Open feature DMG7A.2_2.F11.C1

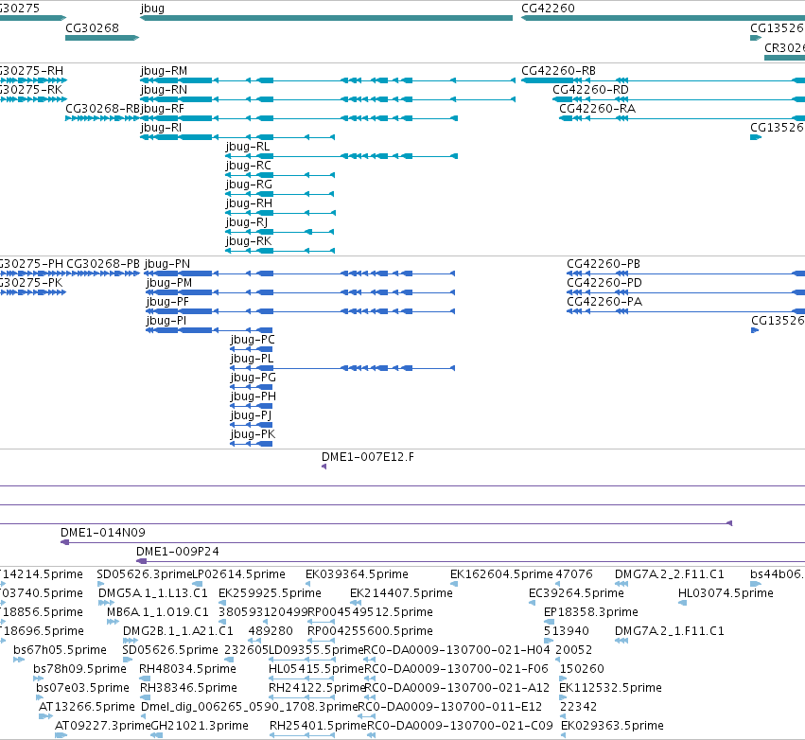670,574
